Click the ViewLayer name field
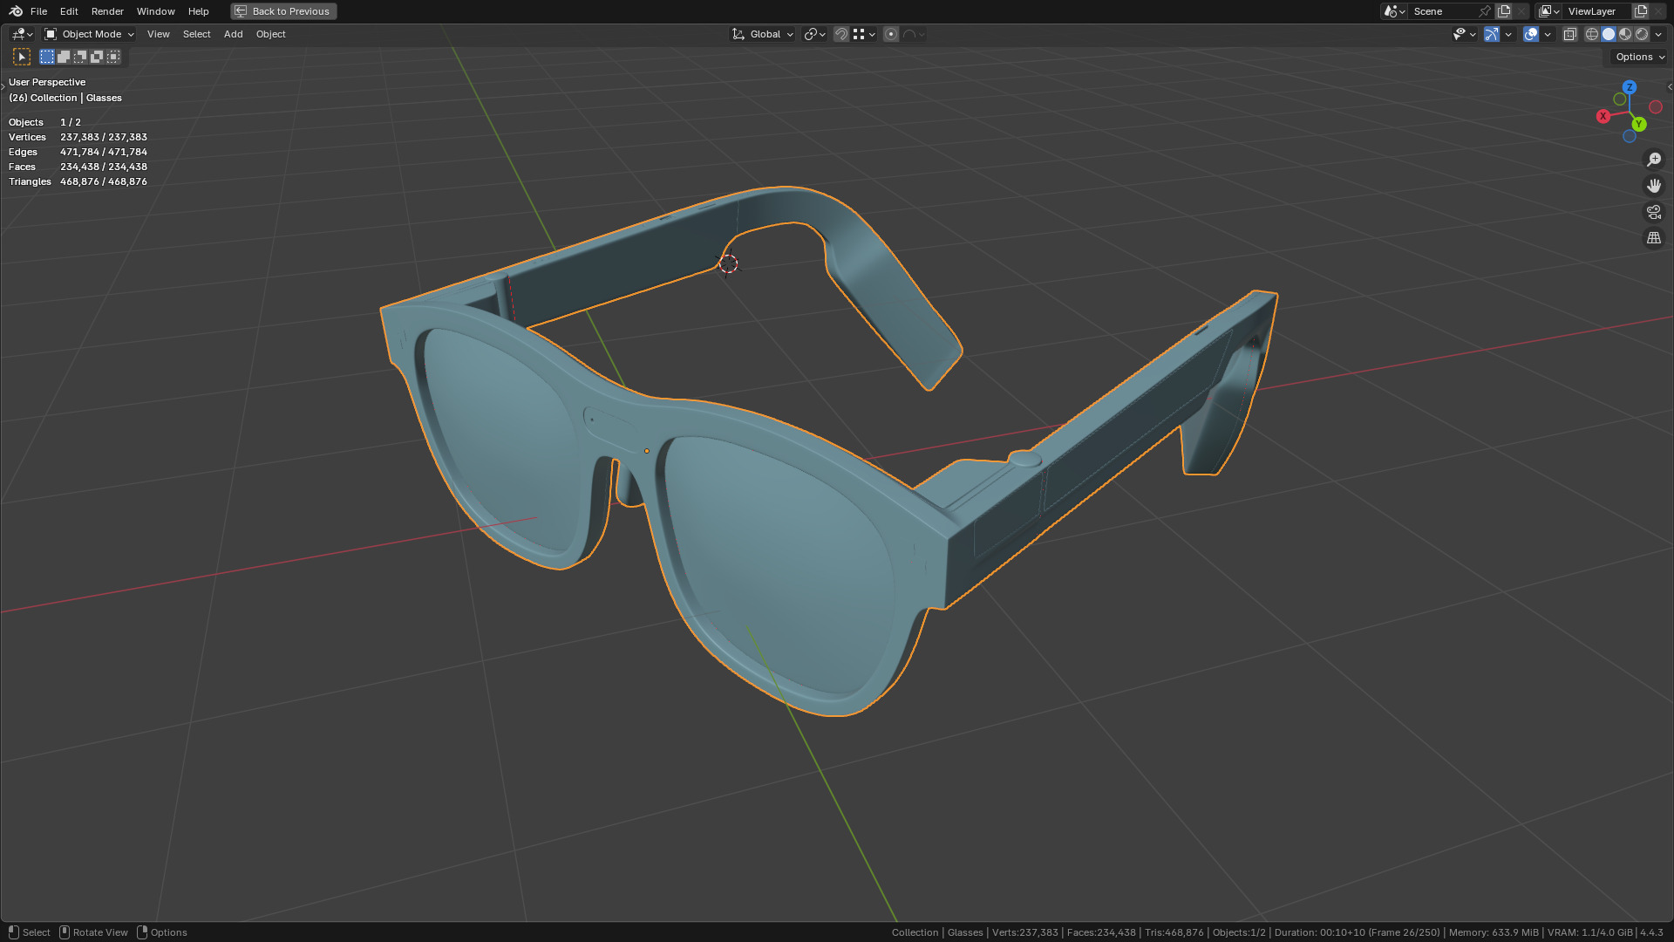1674x942 pixels. pyautogui.click(x=1596, y=11)
